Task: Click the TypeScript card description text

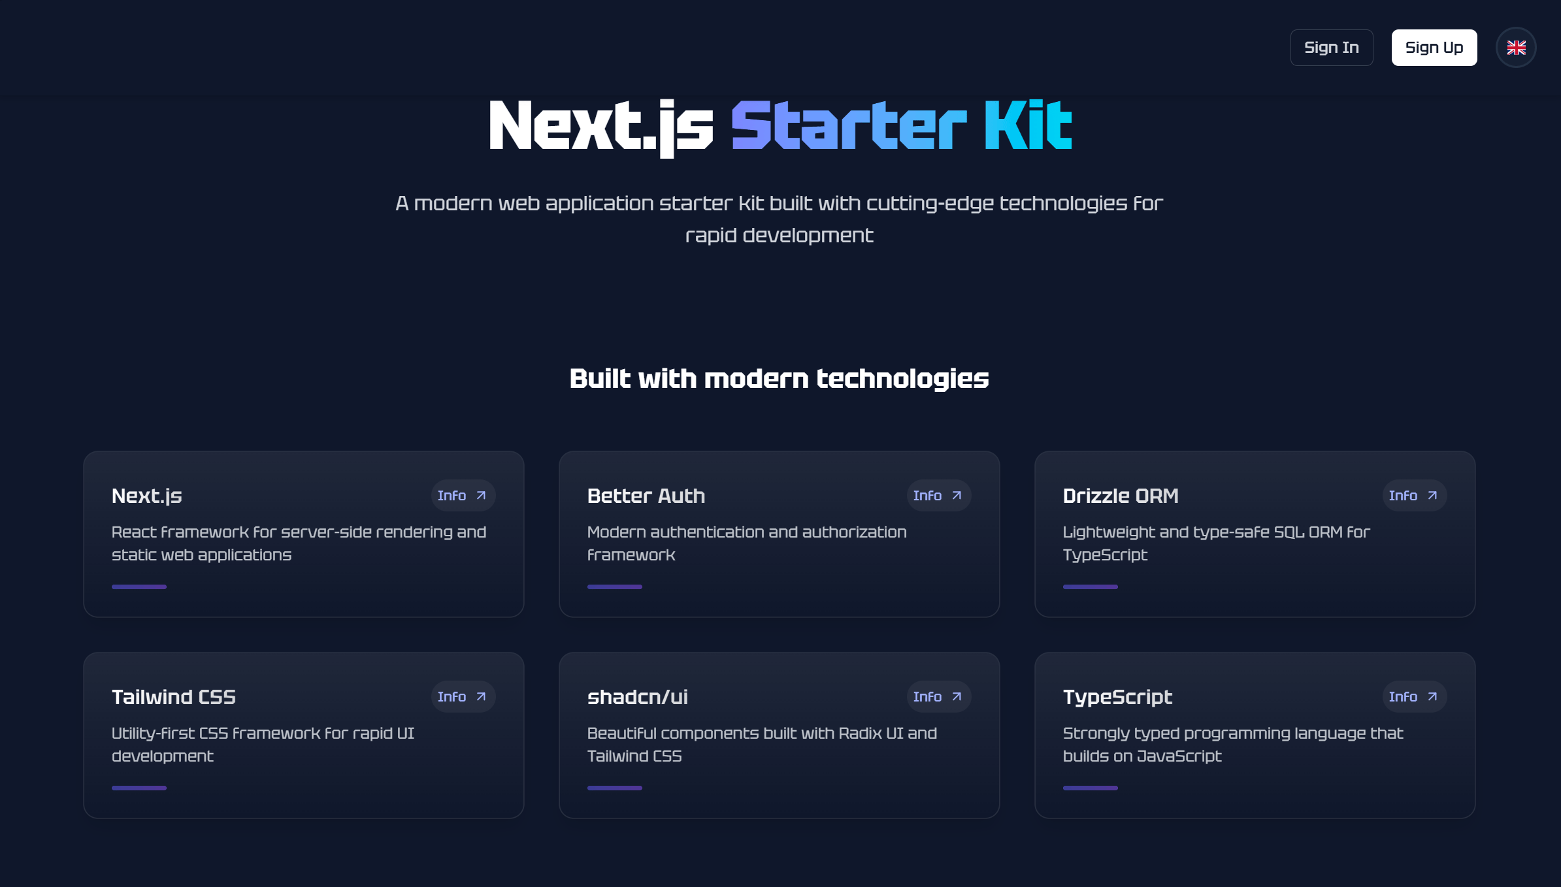Action: [x=1232, y=745]
